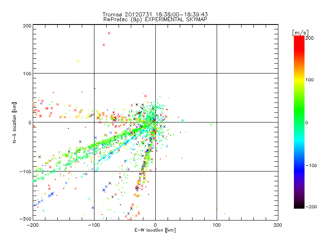
Task: Click the "-100" label beside the colorbar
Action: pyautogui.click(x=311, y=166)
